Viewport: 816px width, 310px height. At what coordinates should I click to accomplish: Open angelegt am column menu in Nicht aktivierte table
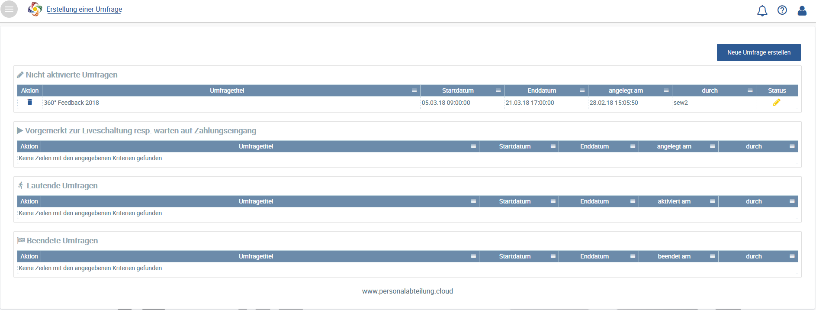click(x=666, y=90)
